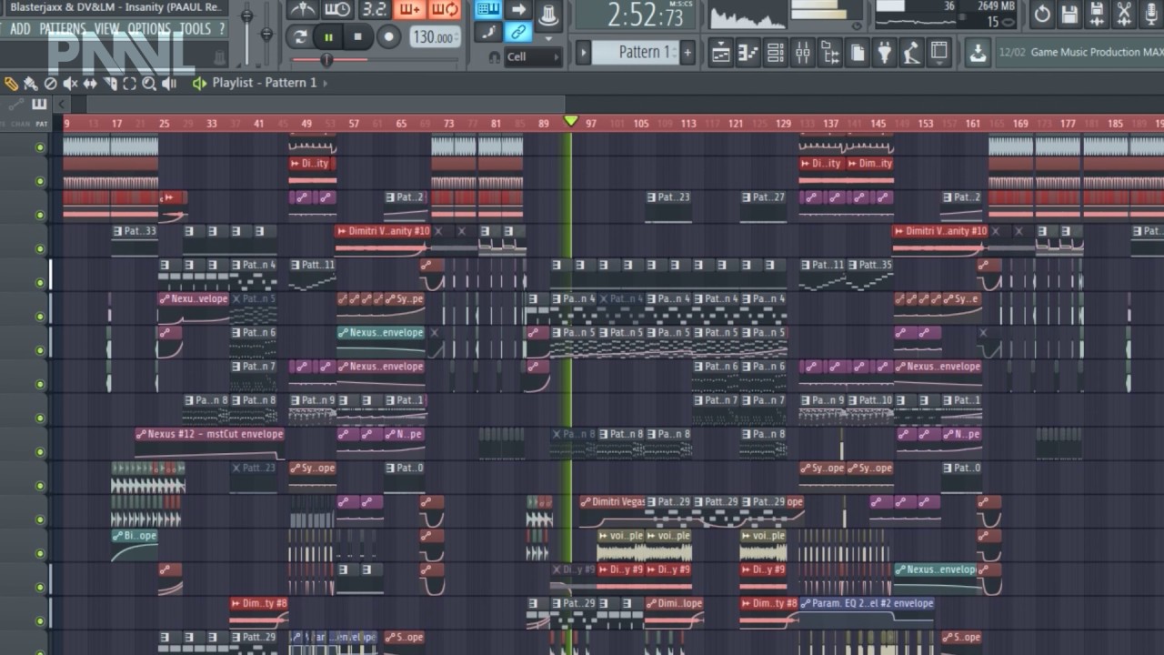Open the content download tray icon
Viewport: 1164px width, 655px height.
coord(978,53)
